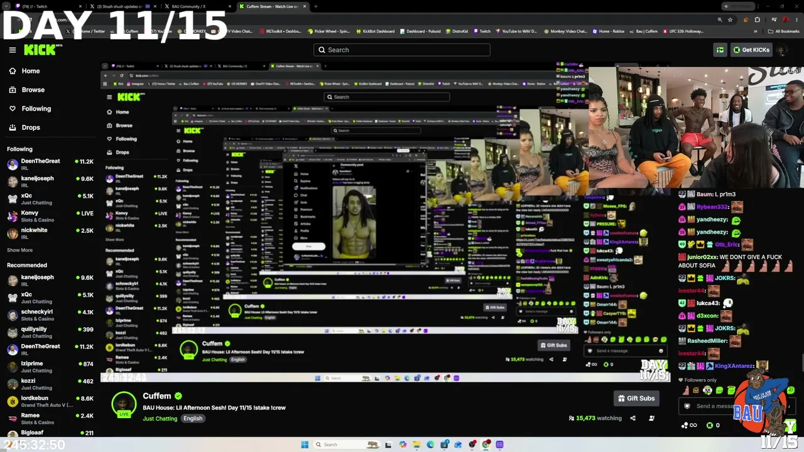
Task: Click the Gift Subs button
Action: coord(636,398)
